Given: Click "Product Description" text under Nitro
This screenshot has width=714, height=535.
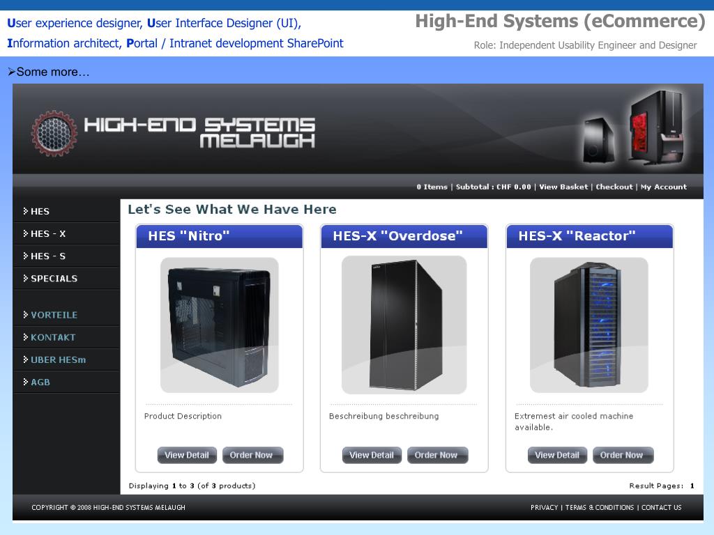Looking at the screenshot, I should 183,416.
